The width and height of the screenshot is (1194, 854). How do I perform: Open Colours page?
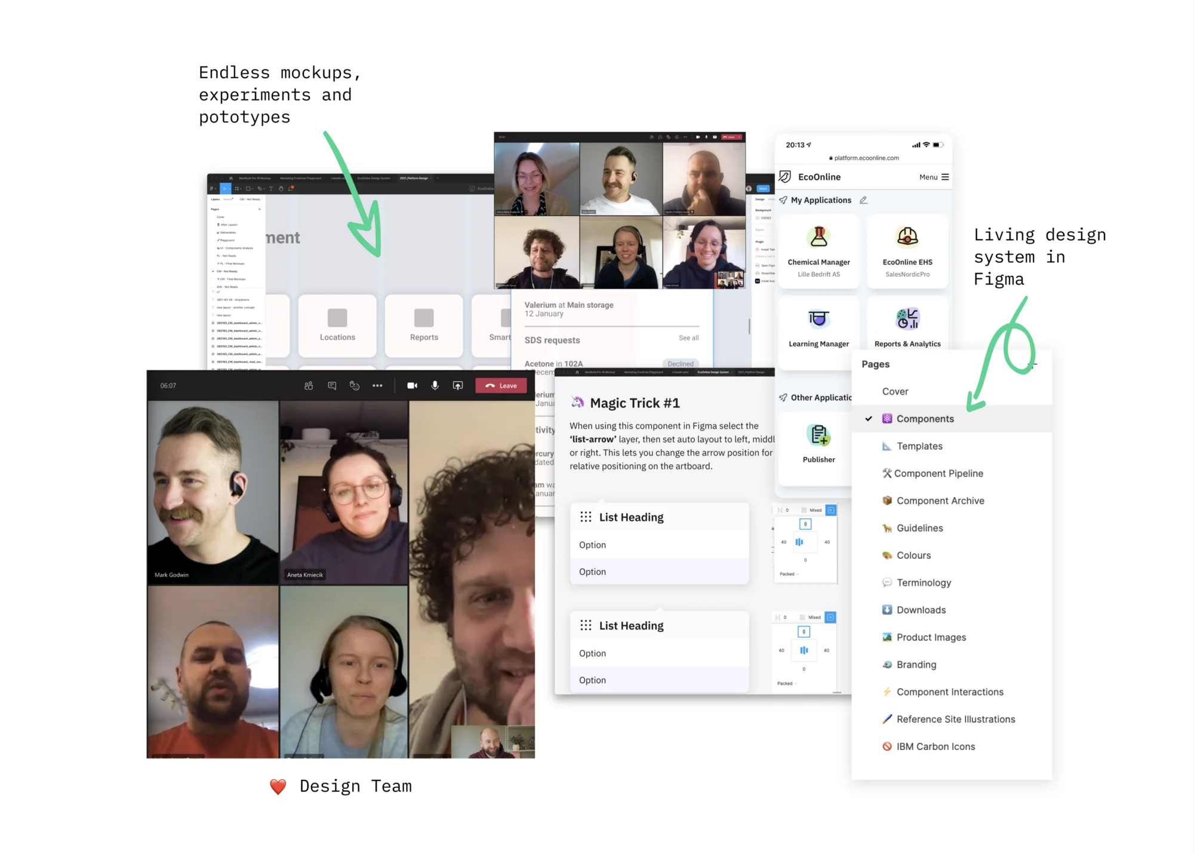point(952,556)
